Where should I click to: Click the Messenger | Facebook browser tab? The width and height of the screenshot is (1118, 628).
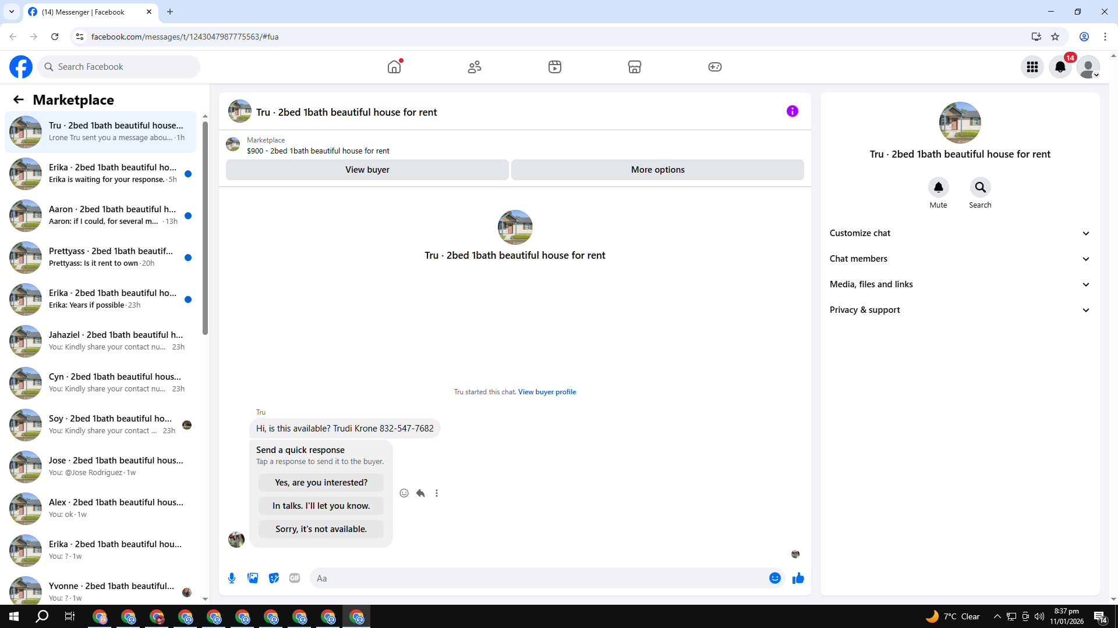pyautogui.click(x=90, y=12)
